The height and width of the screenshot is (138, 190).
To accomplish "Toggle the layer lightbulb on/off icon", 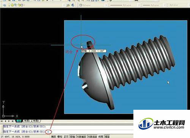I will point(9,5).
